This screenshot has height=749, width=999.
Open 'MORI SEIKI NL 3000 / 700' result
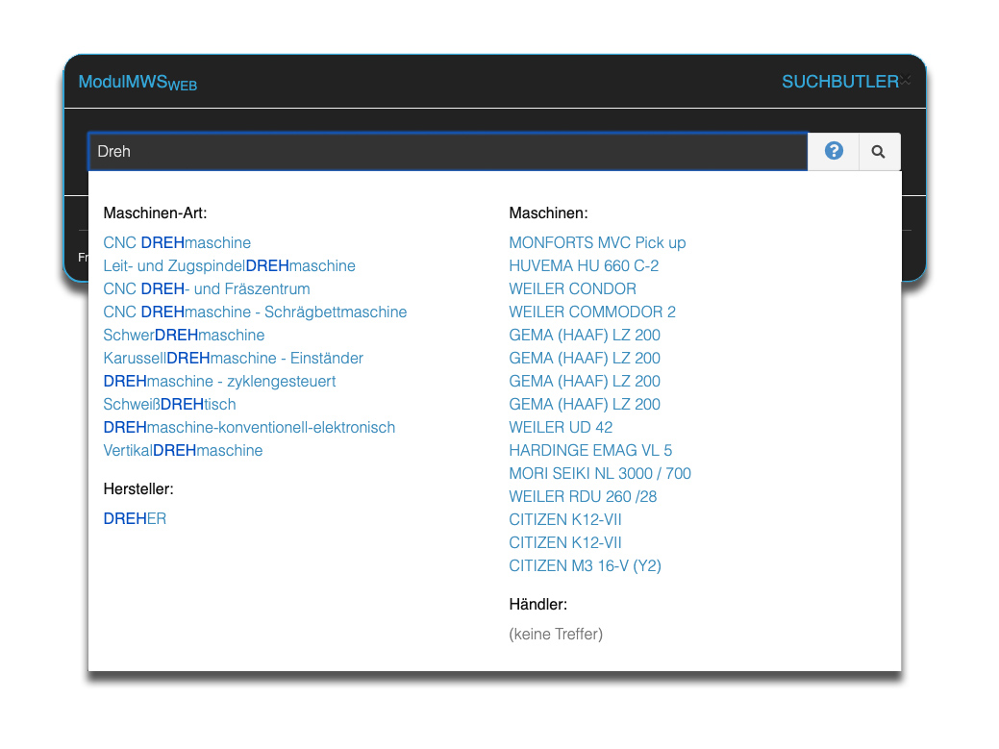[x=600, y=473]
